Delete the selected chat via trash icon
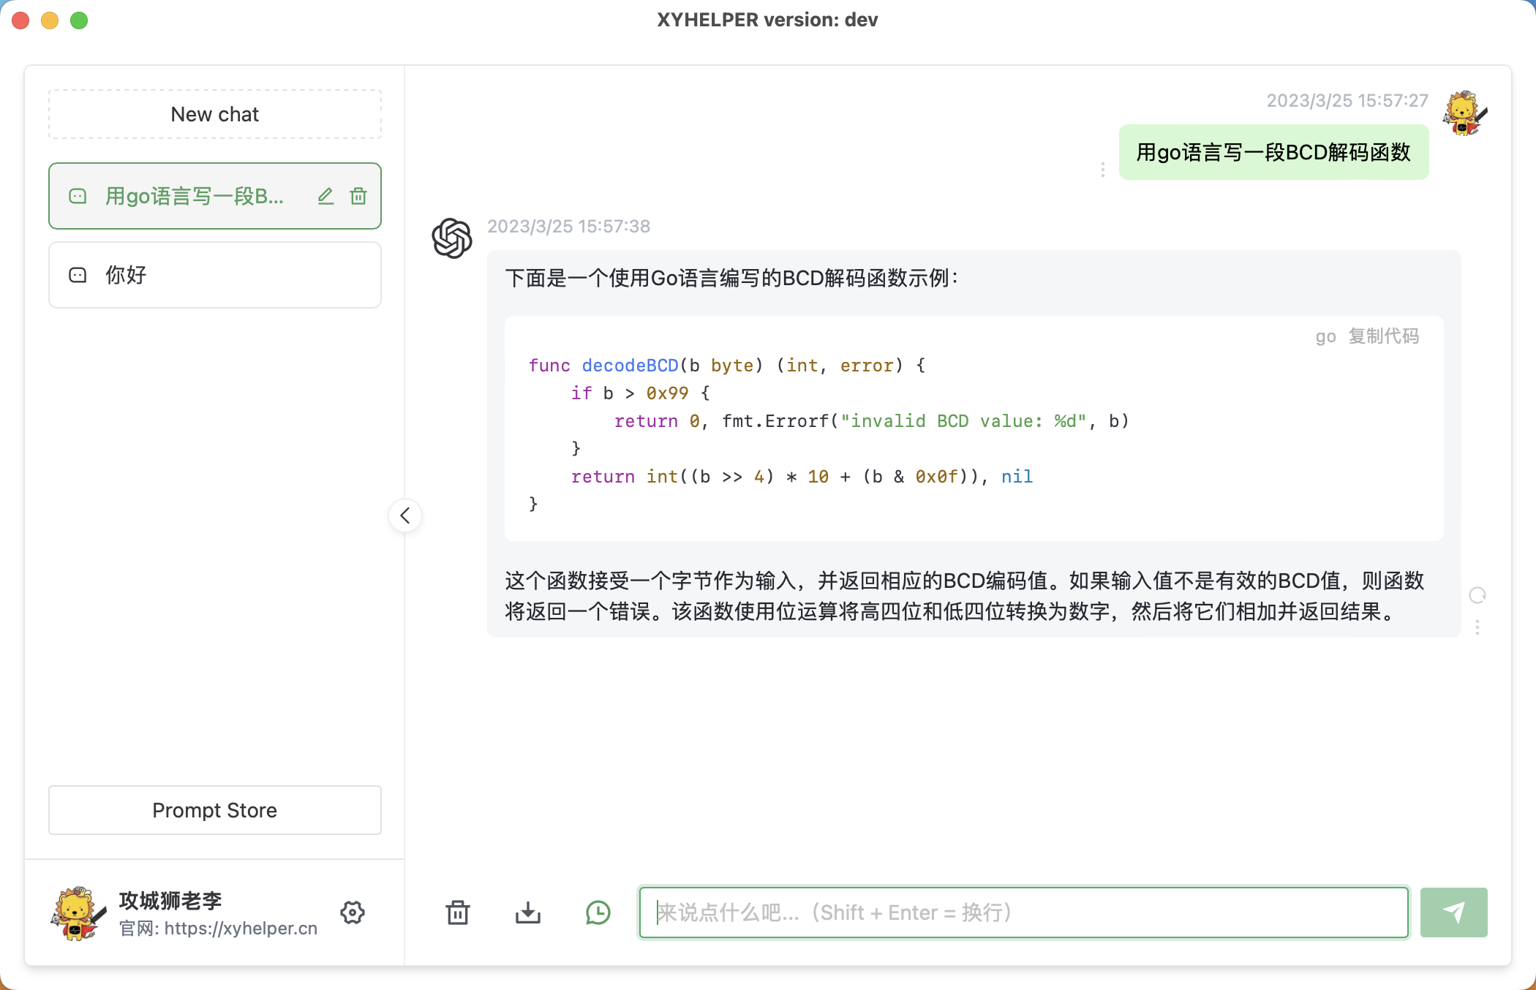 (x=358, y=196)
